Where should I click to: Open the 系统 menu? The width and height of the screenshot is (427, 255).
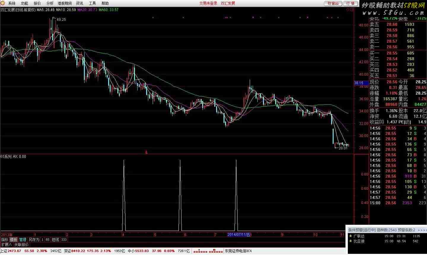(12, 3)
